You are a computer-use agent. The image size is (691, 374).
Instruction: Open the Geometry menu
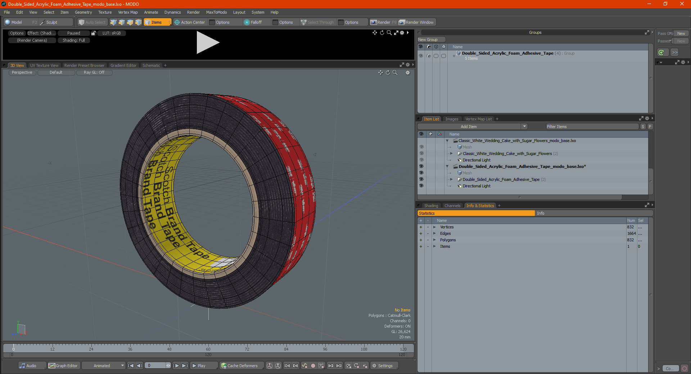83,12
